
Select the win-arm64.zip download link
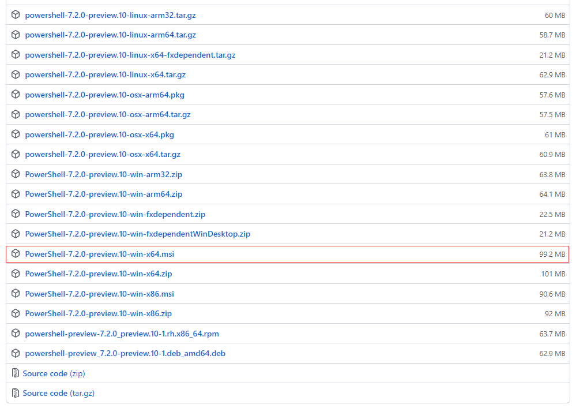coord(103,194)
